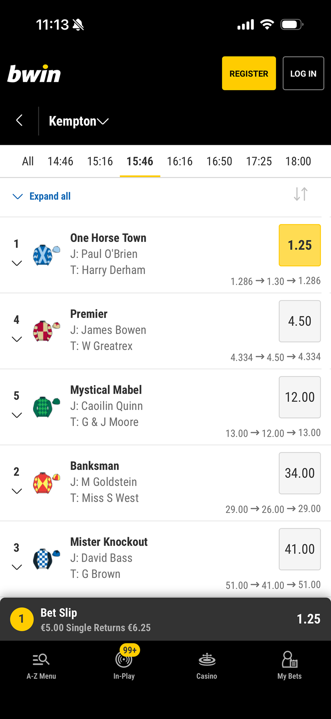Tap the bwin logo
The width and height of the screenshot is (331, 719).
(34, 74)
